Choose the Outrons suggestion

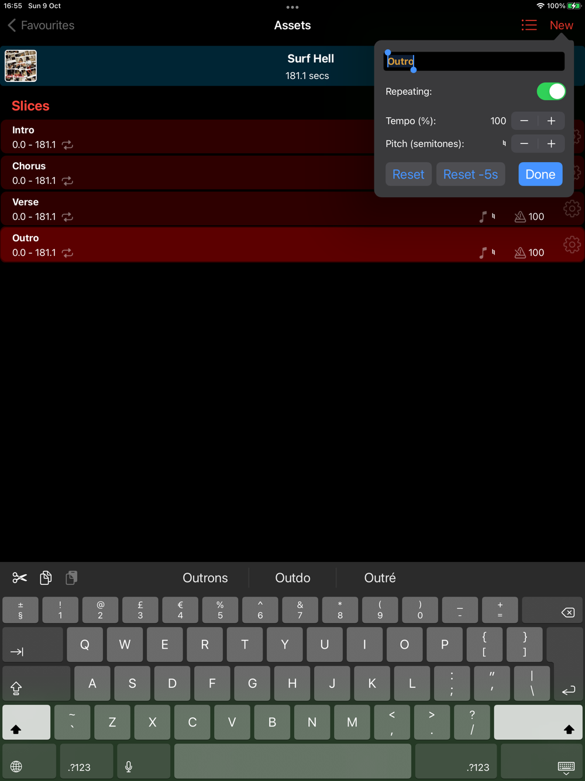pyautogui.click(x=205, y=578)
